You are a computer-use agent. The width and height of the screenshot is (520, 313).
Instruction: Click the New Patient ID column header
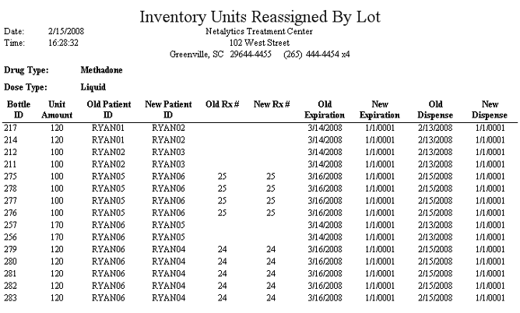point(168,110)
